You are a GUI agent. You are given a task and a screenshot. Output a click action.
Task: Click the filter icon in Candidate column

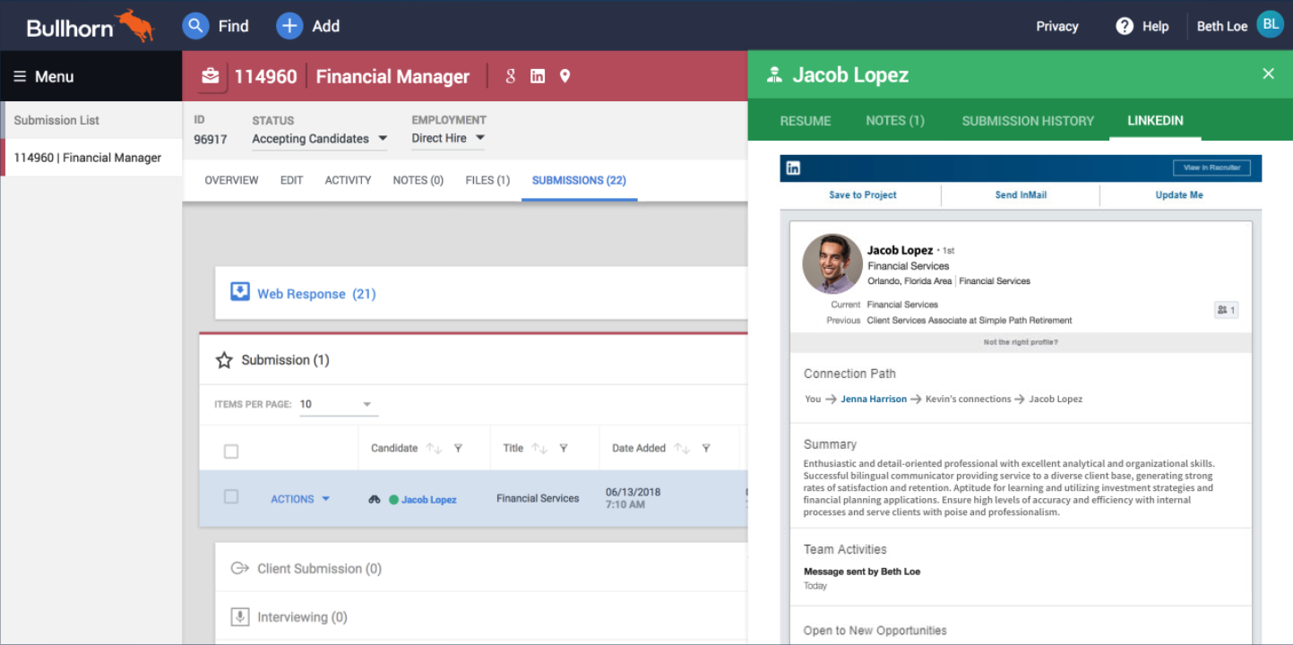458,448
